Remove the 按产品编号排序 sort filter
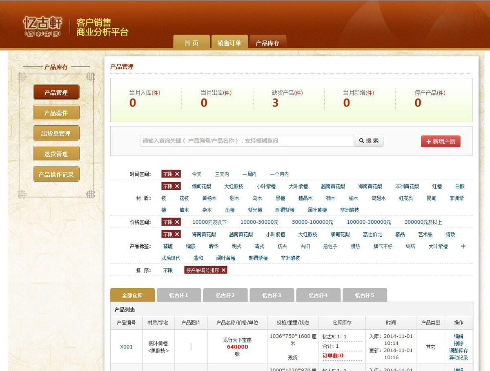The image size is (490, 371). [224, 270]
